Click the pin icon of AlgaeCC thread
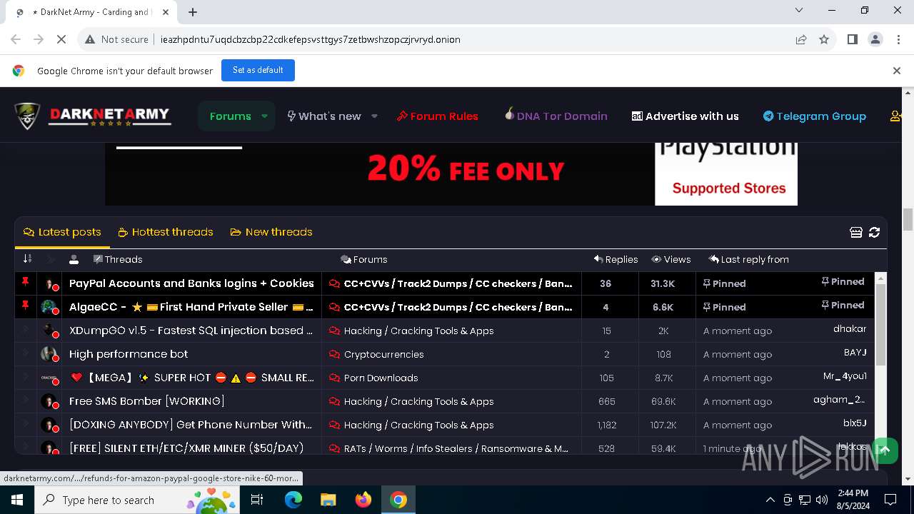Screen dimensions: 914x514 click(25, 306)
